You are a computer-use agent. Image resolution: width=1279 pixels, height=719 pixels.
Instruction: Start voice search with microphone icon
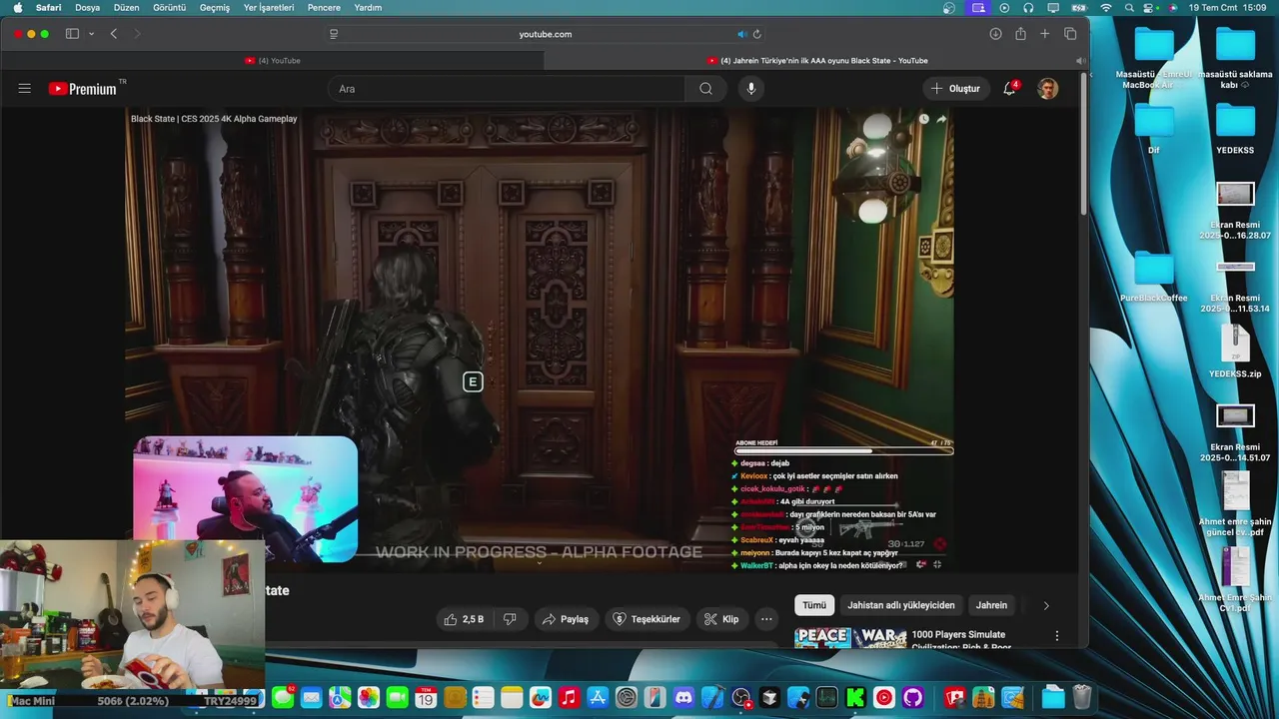tap(750, 89)
